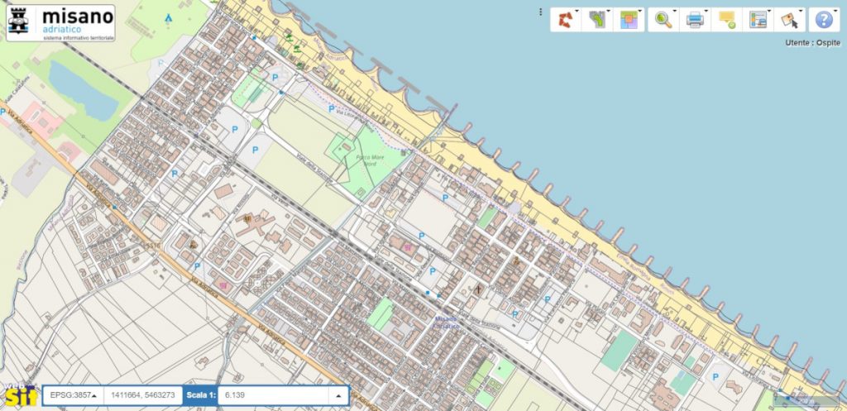Click the red parcels cadastral tool icon
This screenshot has height=411, width=847.
coord(564,20)
